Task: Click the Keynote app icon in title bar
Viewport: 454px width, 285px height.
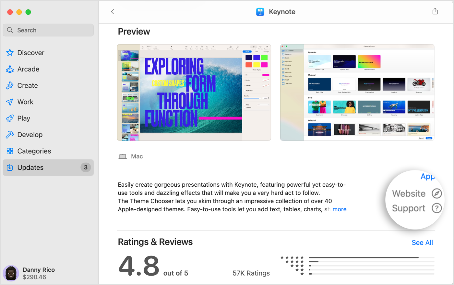Action: coord(260,12)
